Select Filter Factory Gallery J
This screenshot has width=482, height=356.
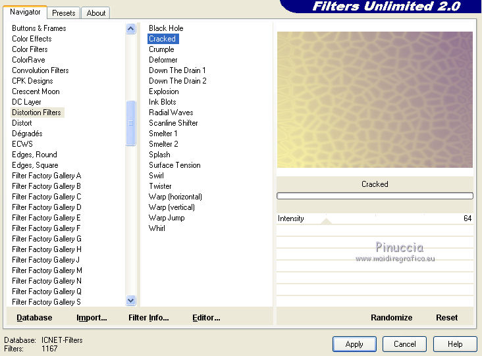46,259
